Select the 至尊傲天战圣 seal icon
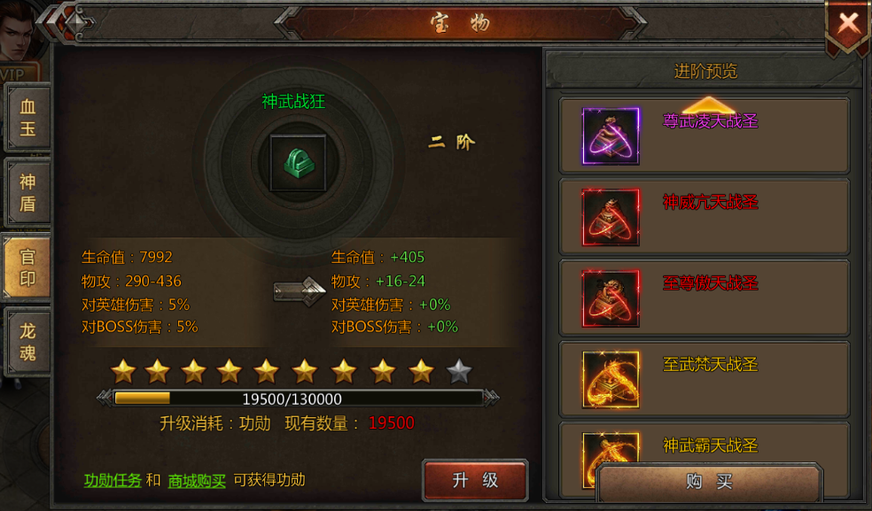 (611, 298)
